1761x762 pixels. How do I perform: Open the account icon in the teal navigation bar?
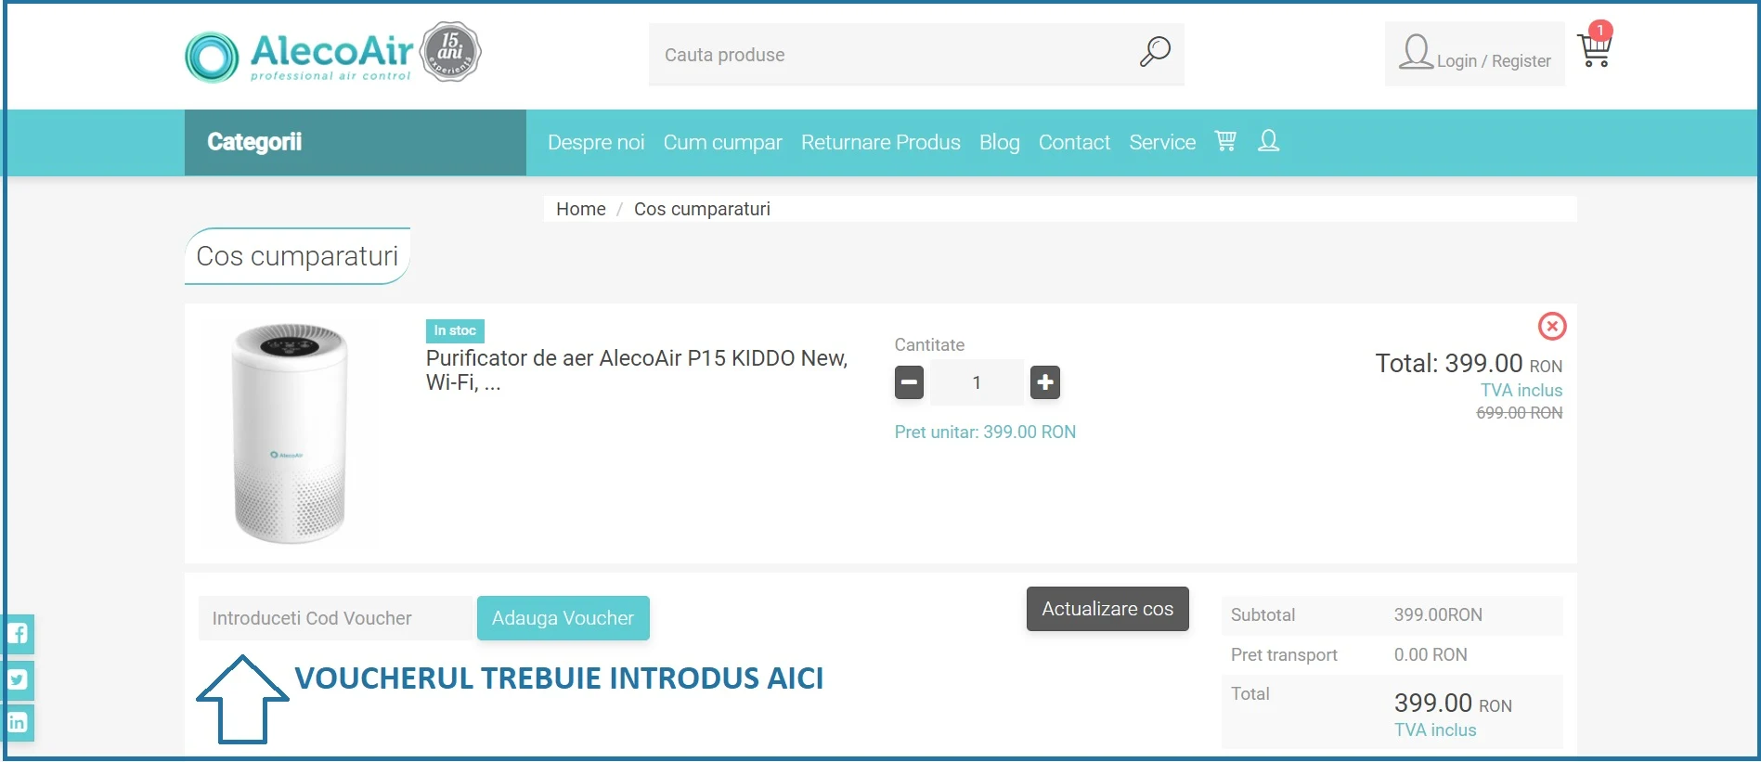coord(1269,141)
